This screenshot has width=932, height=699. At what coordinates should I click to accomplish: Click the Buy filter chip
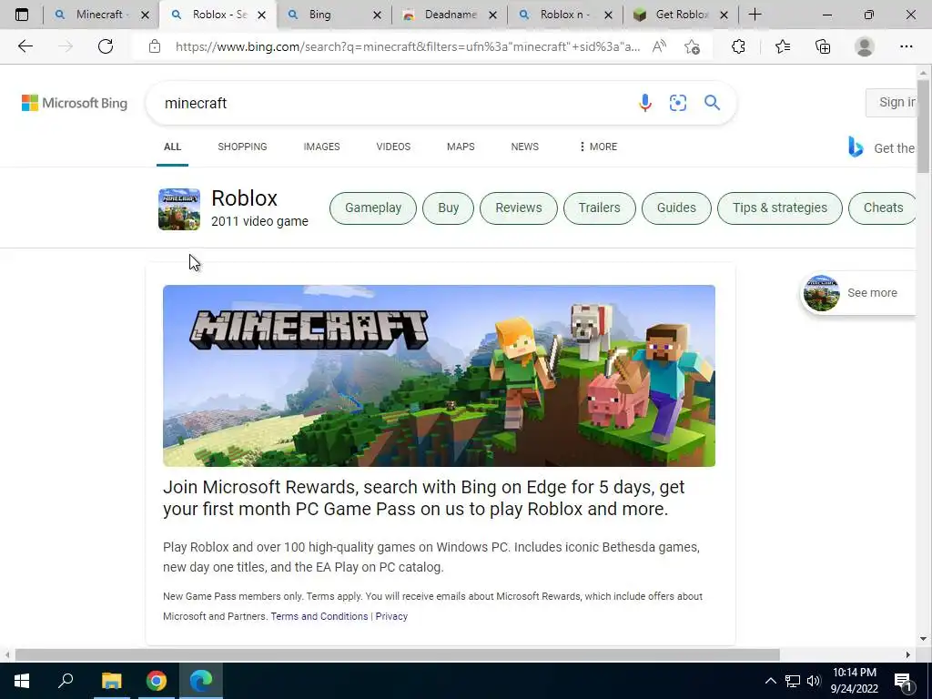click(x=448, y=208)
